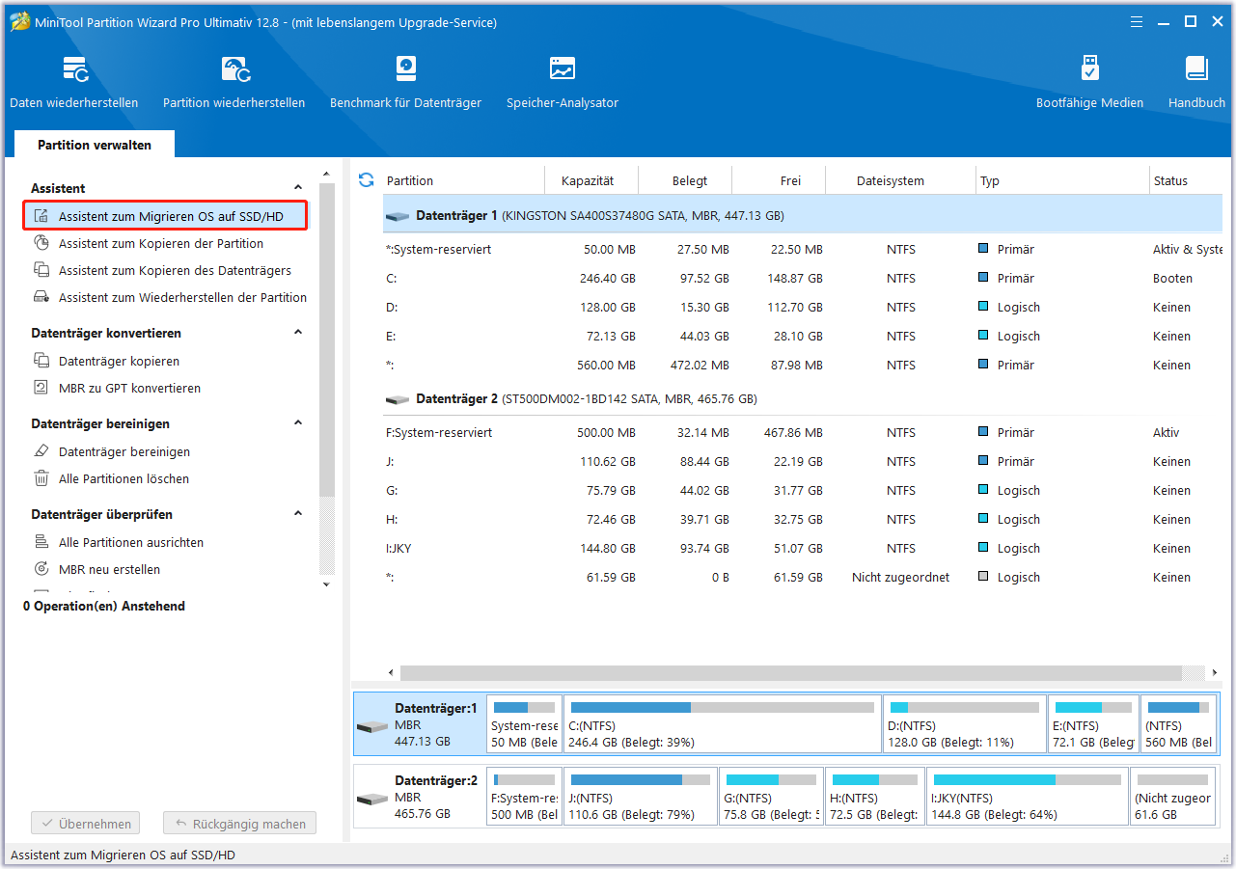Select the H: partition row
The image size is (1236, 869).
tap(802, 520)
